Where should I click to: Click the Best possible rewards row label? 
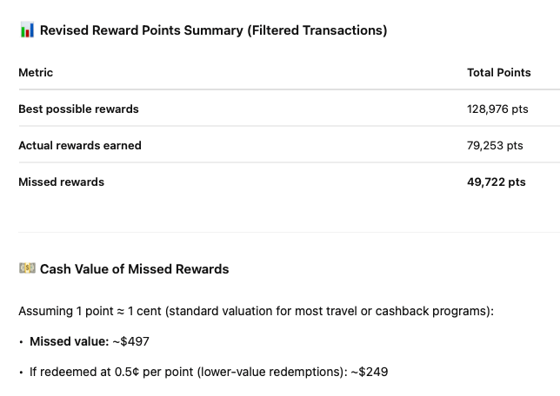(78, 109)
